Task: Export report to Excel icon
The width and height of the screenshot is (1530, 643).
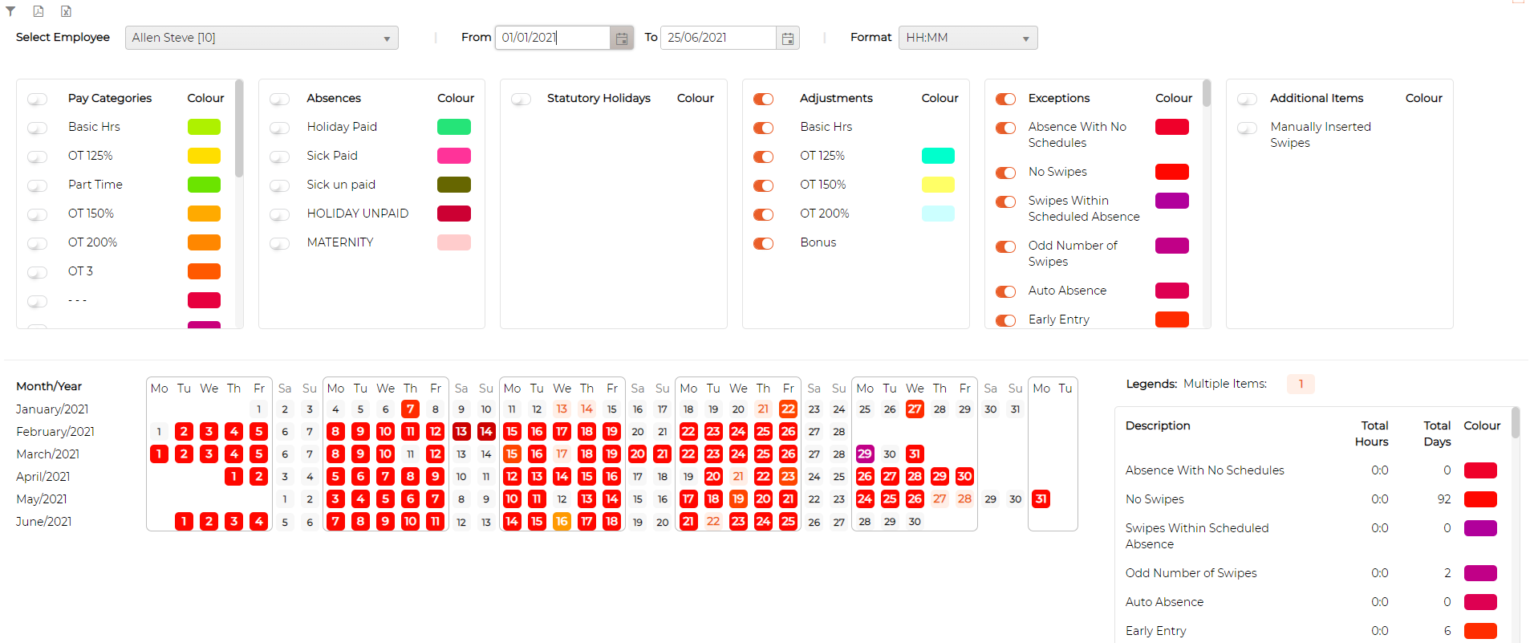Action: pyautogui.click(x=66, y=11)
